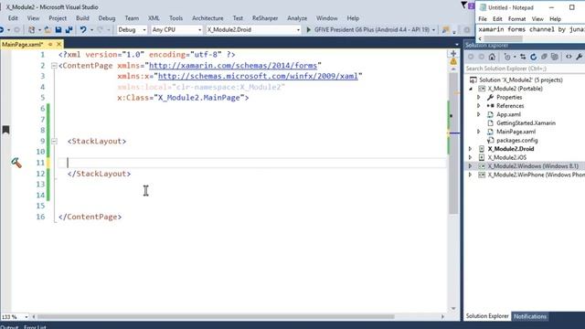Select the Solution Explorer bottom tab

[487, 316]
